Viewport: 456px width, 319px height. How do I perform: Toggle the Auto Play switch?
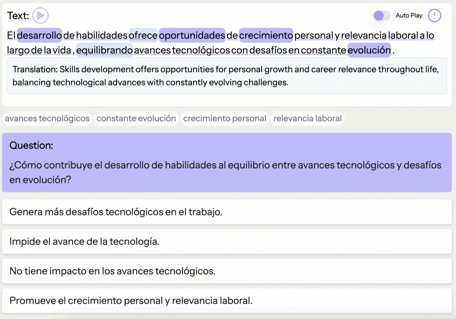click(381, 16)
